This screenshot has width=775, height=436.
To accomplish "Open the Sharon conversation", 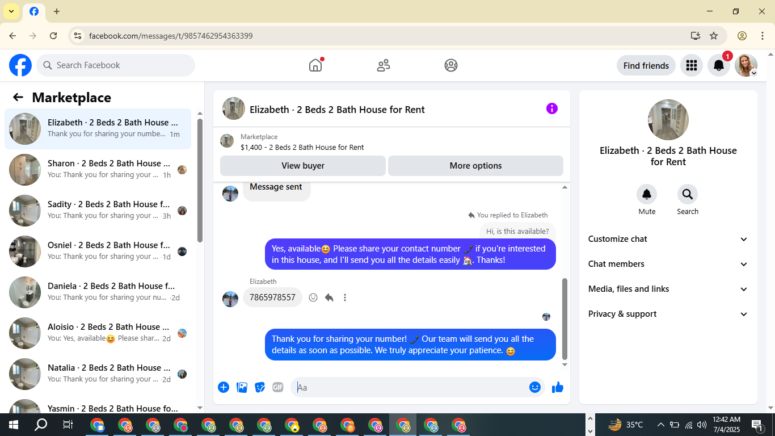I will [x=98, y=170].
